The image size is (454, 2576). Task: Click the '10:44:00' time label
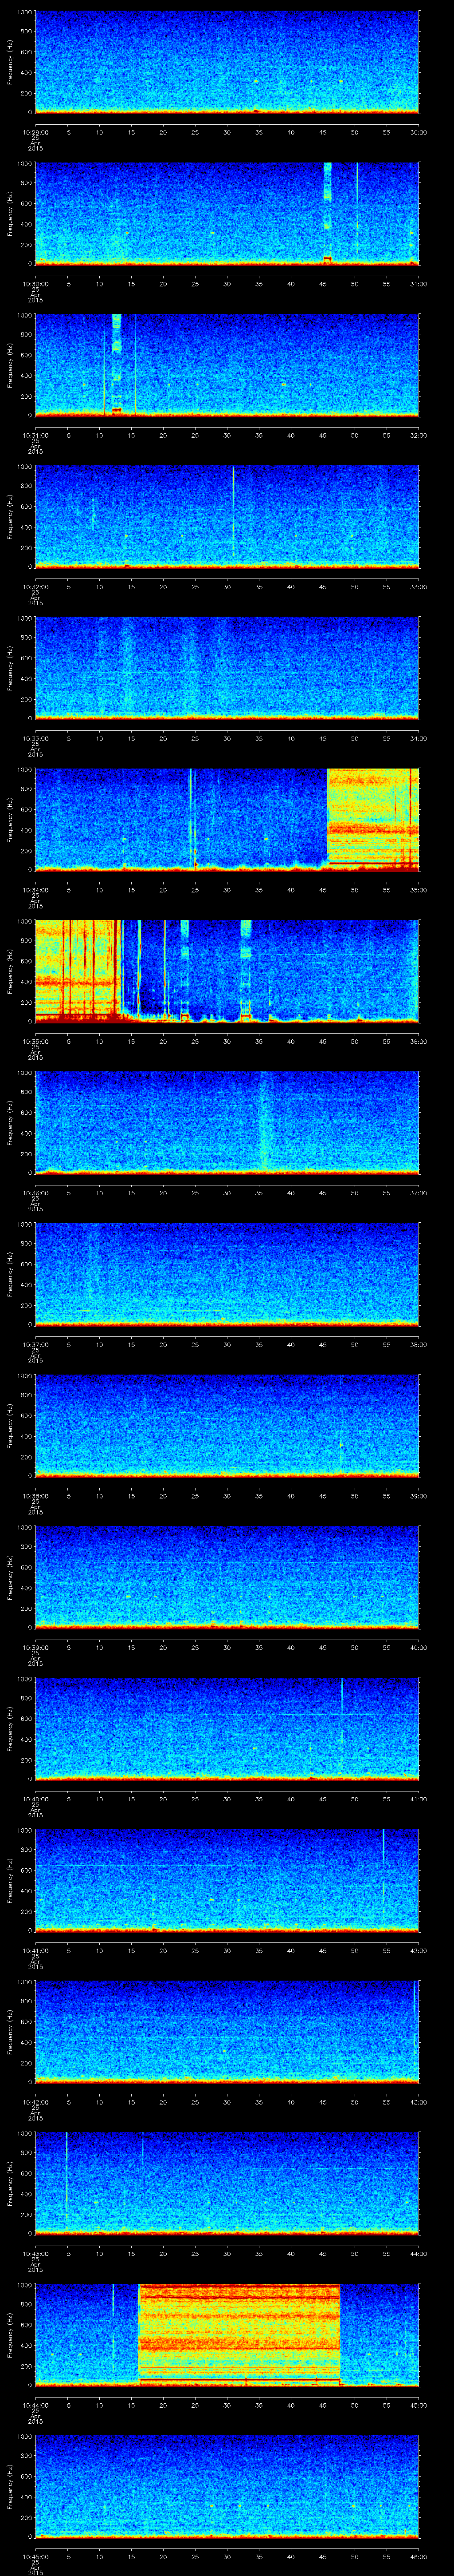click(35, 2405)
